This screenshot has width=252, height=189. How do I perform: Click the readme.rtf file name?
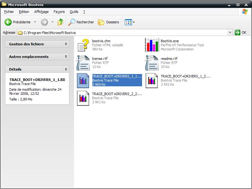(x=169, y=59)
